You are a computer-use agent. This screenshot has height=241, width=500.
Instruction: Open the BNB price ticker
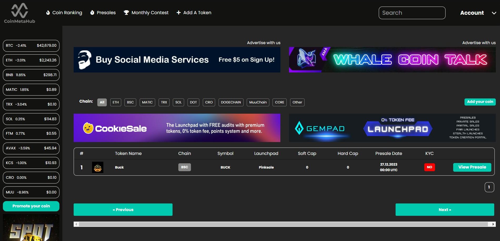31,75
